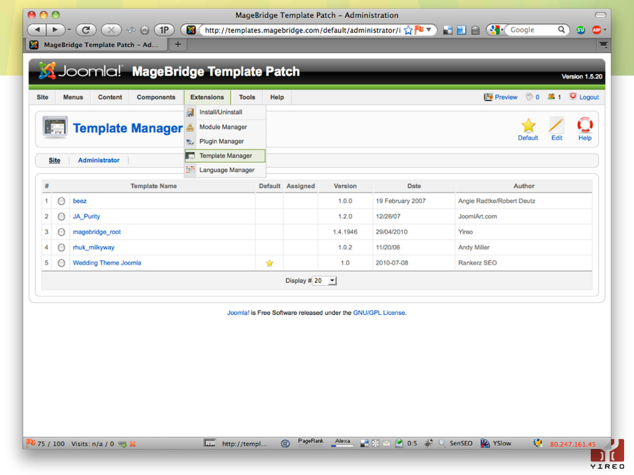
Task: Reload the page with the refresh button
Action: point(86,30)
